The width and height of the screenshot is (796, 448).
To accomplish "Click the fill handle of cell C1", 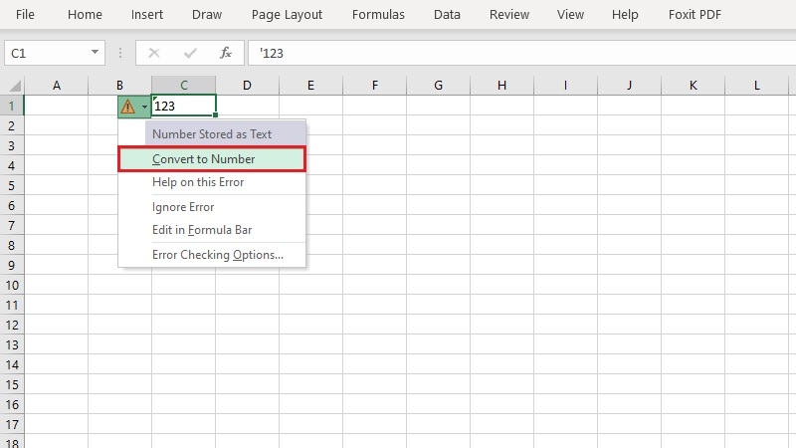I will (216, 115).
